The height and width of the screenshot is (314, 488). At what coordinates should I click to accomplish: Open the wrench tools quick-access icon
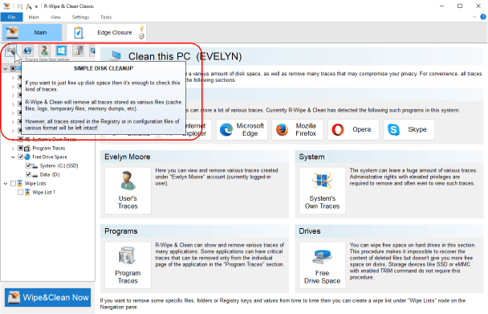click(29, 6)
